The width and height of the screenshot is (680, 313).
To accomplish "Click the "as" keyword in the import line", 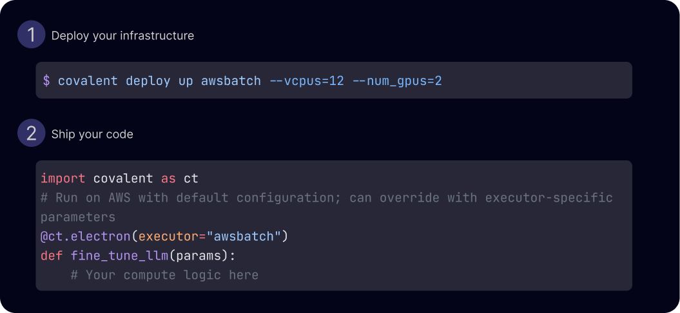I will (x=168, y=178).
